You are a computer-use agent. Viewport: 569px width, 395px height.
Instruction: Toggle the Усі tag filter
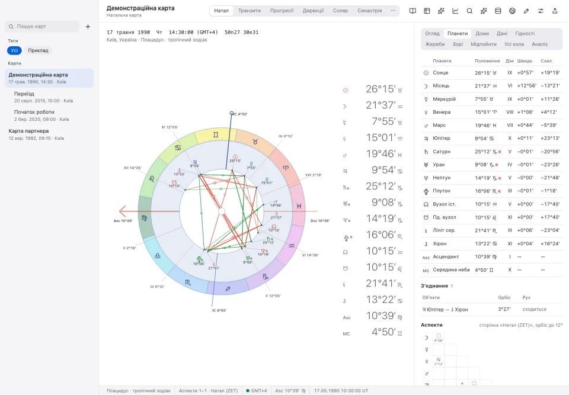(x=14, y=50)
